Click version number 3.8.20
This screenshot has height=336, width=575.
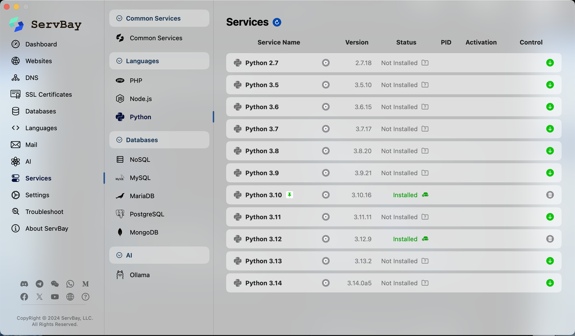click(x=363, y=151)
